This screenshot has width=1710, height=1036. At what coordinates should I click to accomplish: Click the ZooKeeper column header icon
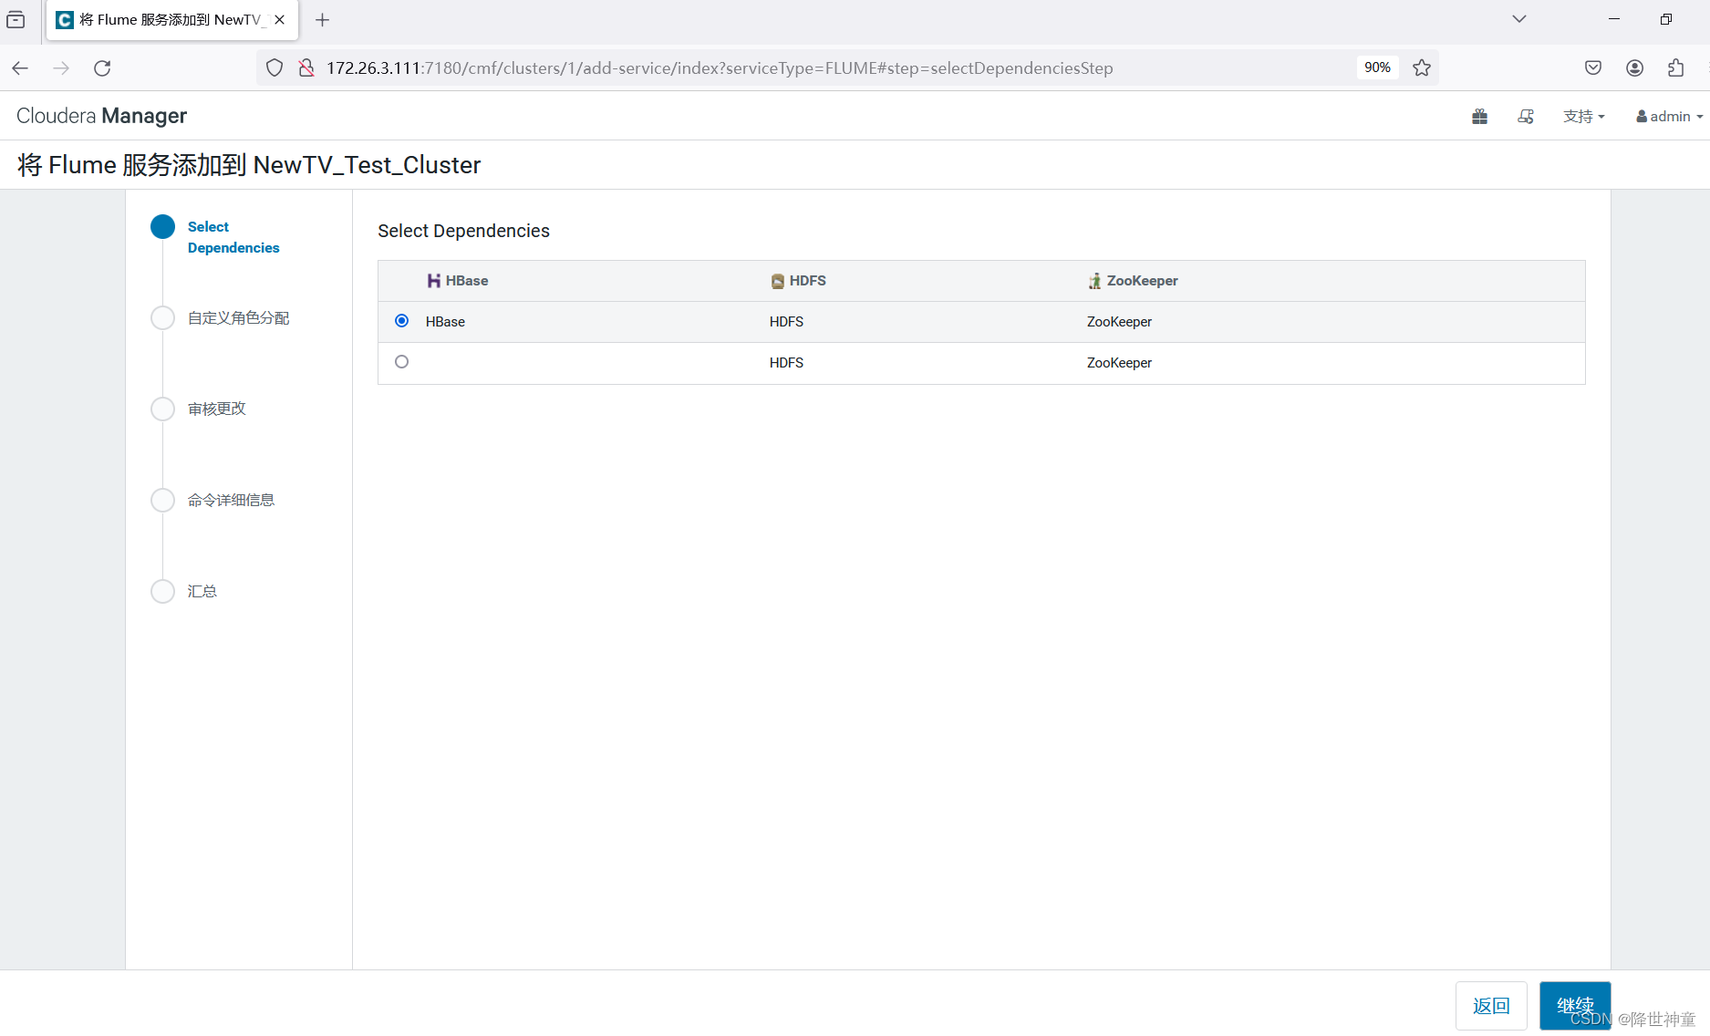click(x=1094, y=281)
